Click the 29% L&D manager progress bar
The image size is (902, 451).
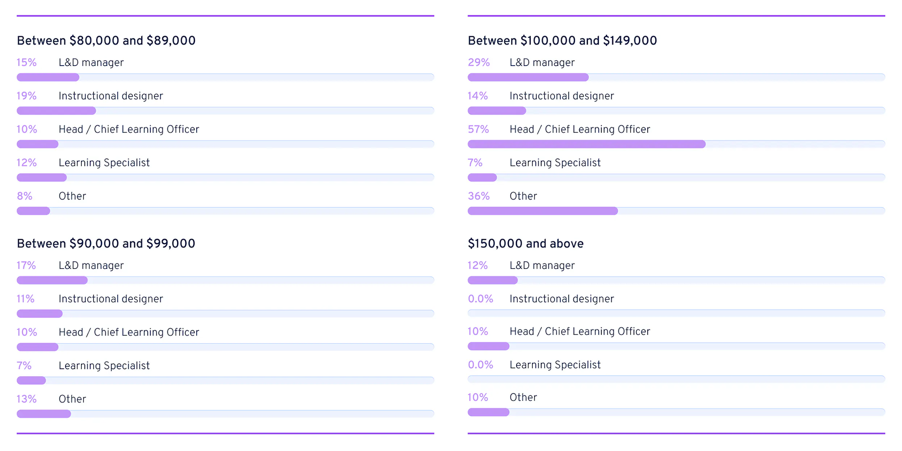click(676, 77)
